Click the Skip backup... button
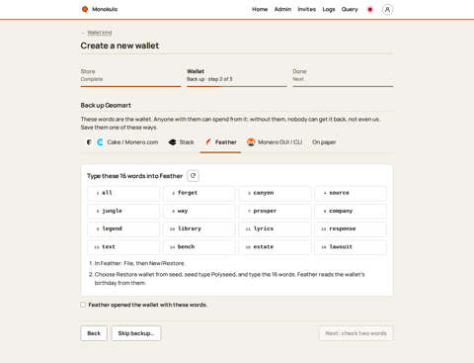474x363 pixels. 136,333
